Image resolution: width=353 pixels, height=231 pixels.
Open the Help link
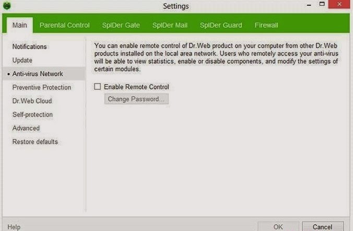coord(14,227)
